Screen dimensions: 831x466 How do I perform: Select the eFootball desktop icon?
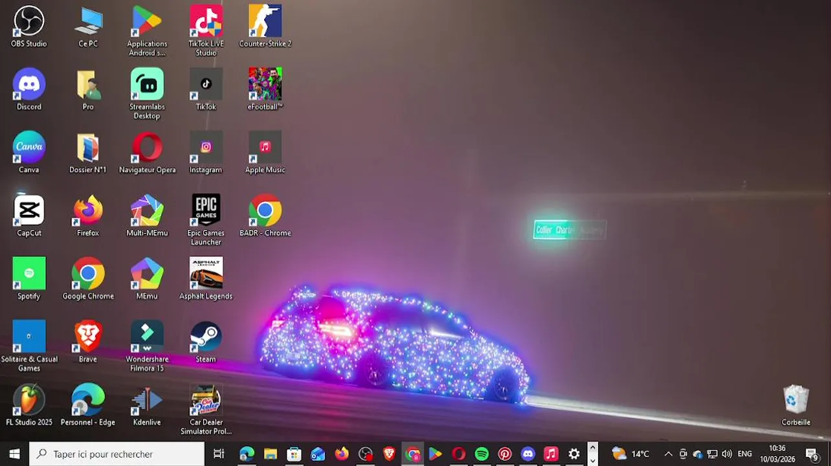(x=265, y=89)
